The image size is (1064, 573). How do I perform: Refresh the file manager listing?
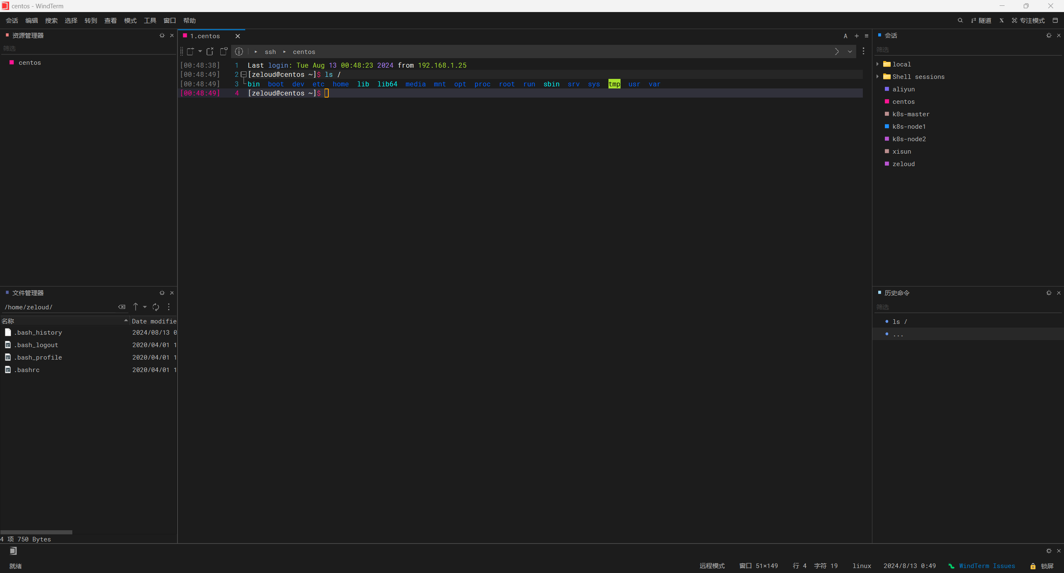tap(156, 307)
